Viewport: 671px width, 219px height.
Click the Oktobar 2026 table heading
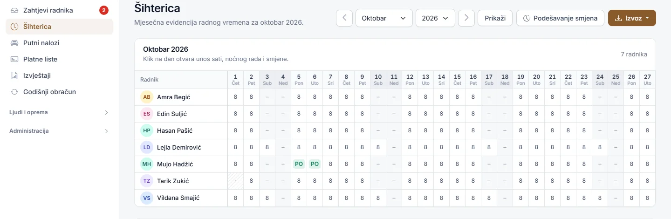coord(165,49)
